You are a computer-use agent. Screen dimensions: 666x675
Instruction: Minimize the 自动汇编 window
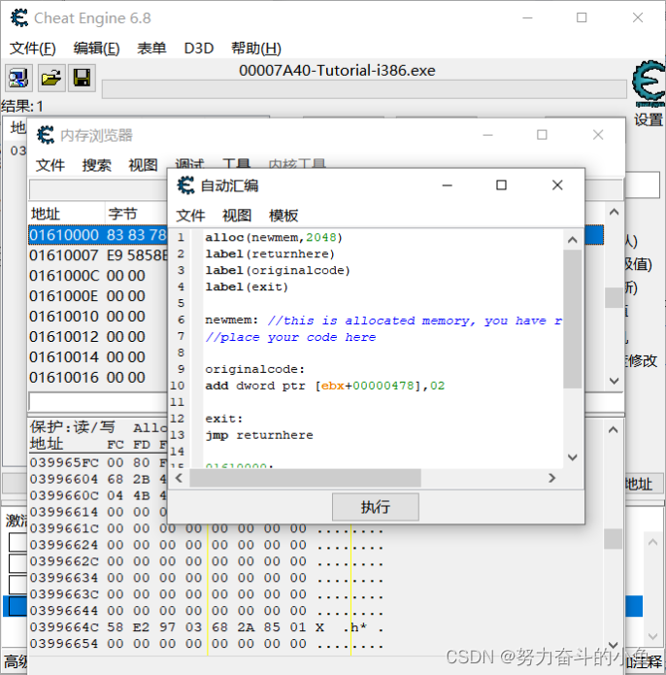448,186
